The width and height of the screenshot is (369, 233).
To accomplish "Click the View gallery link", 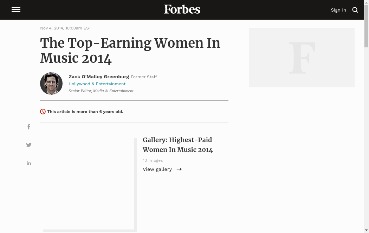I will pyautogui.click(x=157, y=169).
